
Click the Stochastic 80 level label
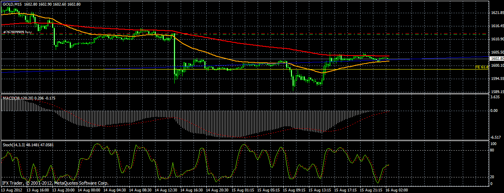(x=493, y=150)
